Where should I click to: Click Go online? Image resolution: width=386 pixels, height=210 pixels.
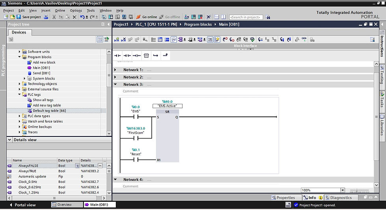147,17
